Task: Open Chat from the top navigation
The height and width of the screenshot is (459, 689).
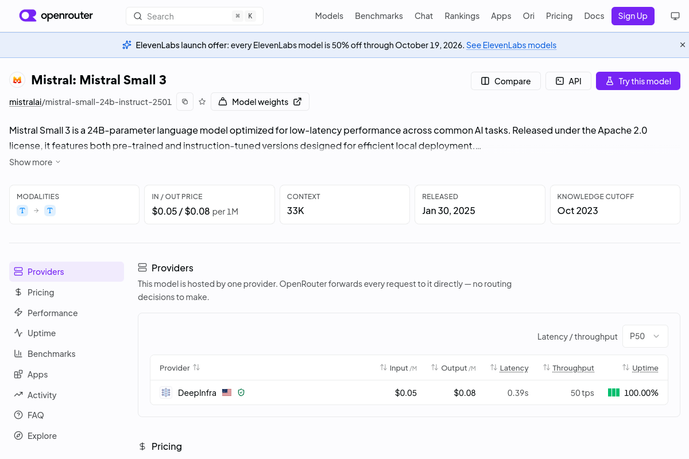Action: 424,16
